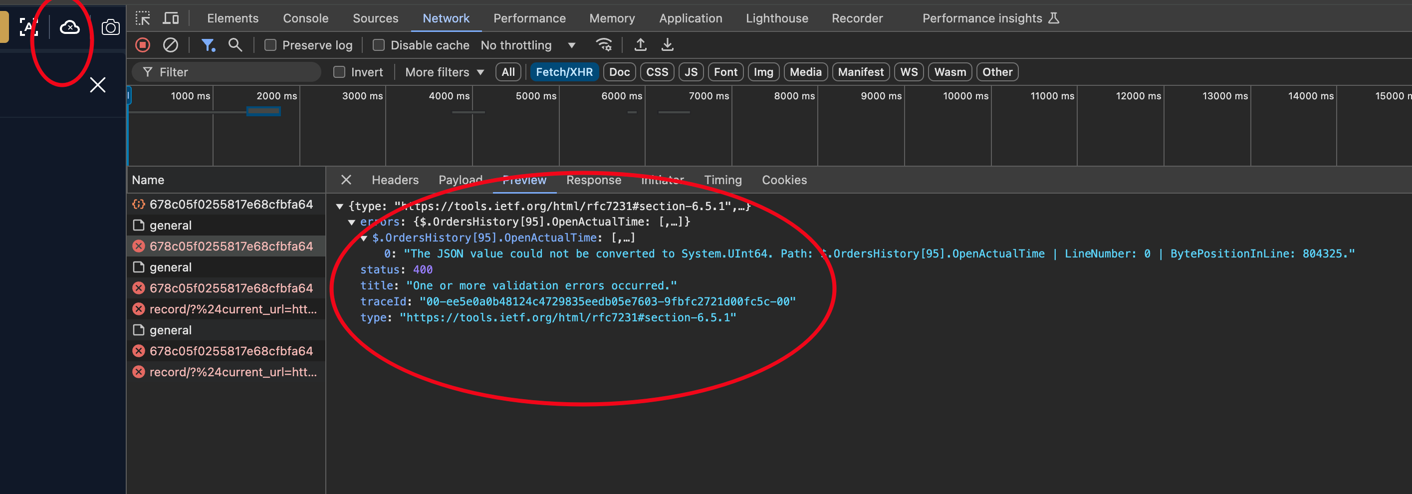1412x494 pixels.
Task: Enable the Preserve log checkbox
Action: (x=270, y=45)
